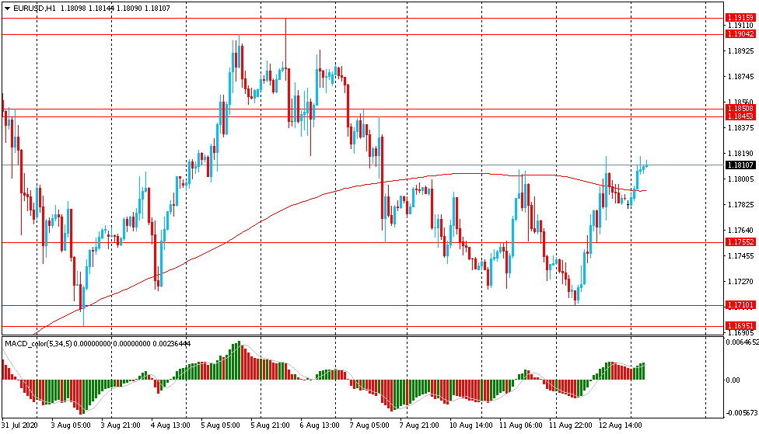Click the 11 Aug 22:00 time label
759x434 pixels.
point(571,425)
